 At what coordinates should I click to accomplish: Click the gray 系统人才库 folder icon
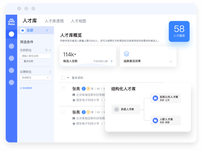pos(116,109)
